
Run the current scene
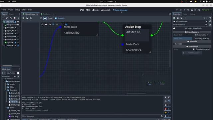192,10
